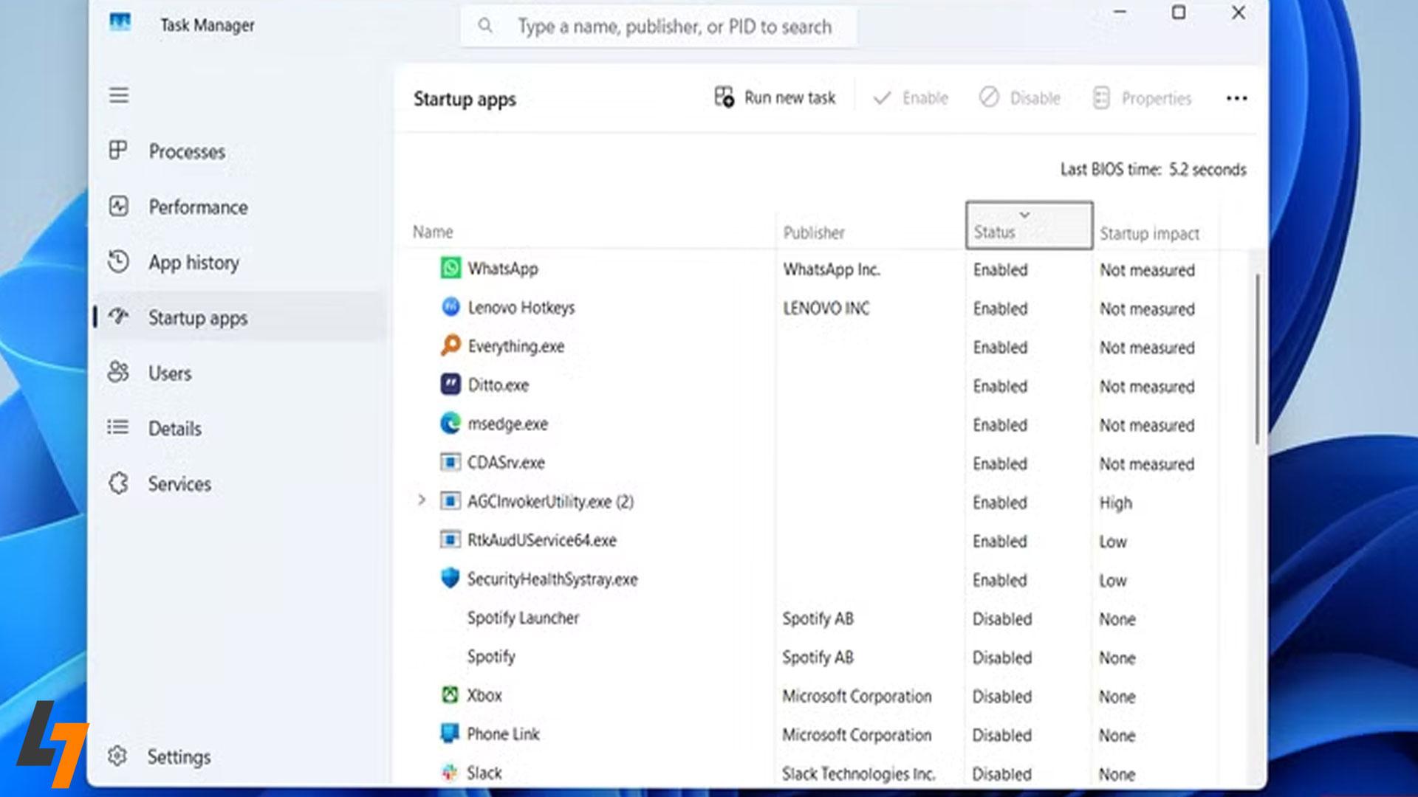Image resolution: width=1418 pixels, height=797 pixels.
Task: Select the Startup apps tab
Action: 197,317
